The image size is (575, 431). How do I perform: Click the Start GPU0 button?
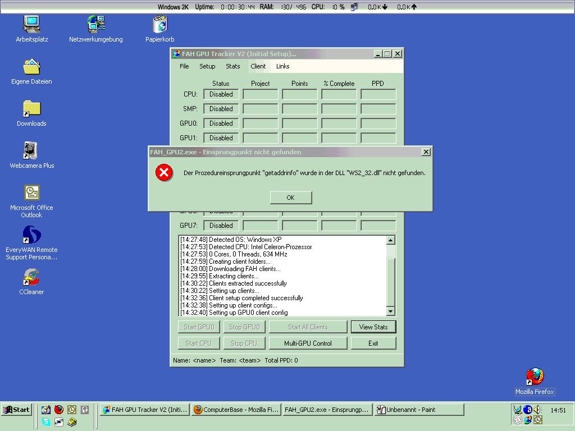point(199,327)
